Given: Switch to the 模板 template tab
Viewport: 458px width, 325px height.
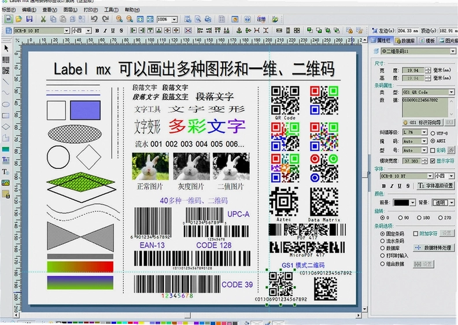Looking at the screenshot, I should click(x=427, y=40).
